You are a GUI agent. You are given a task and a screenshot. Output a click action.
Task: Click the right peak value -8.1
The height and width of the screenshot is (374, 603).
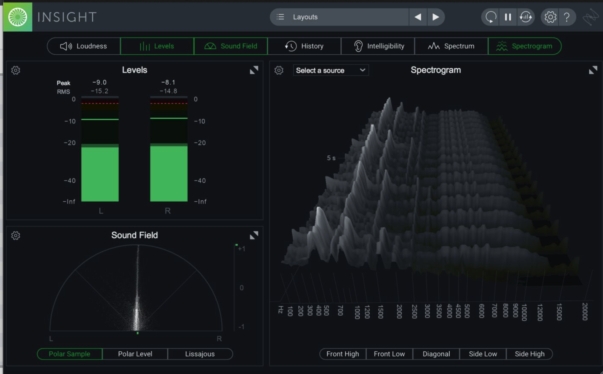[168, 82]
